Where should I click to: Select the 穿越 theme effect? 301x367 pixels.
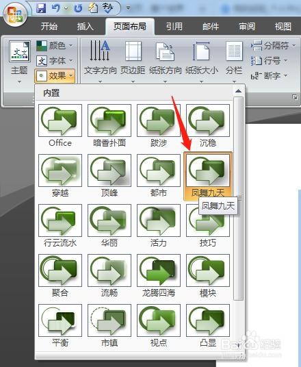coord(60,176)
